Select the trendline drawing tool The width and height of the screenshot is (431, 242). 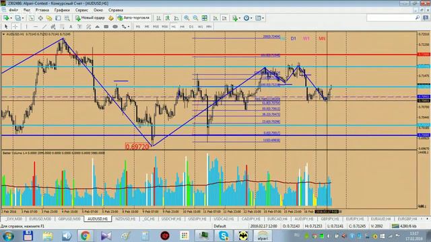44,27
